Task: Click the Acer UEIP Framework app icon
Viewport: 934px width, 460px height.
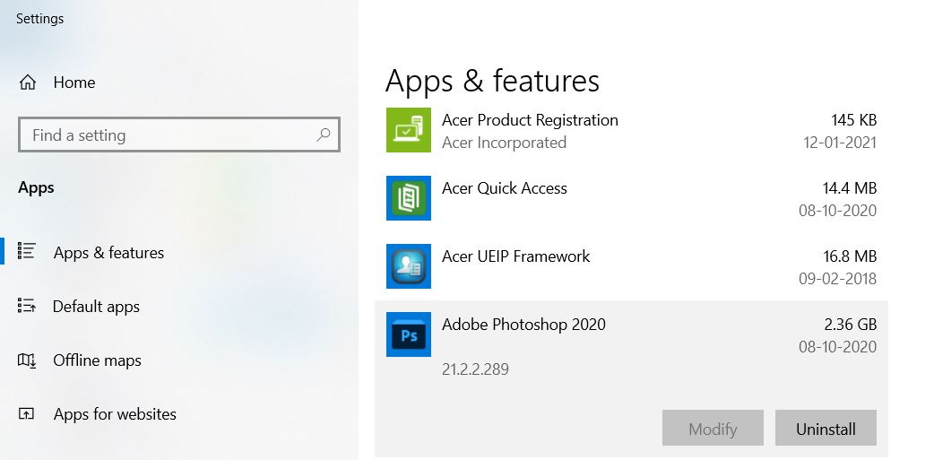Action: pyautogui.click(x=409, y=266)
